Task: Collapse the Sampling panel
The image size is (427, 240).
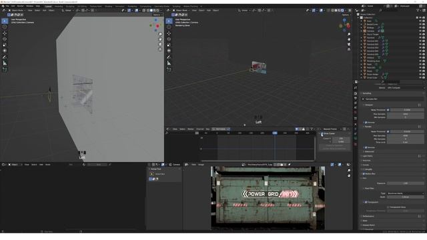Action: 366,93
